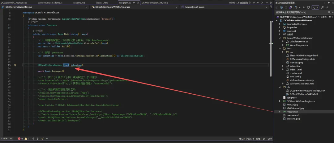Open the pending changes filter clock icon
Image resolution: width=334 pixels, height=143 pixels.
point(296,7)
